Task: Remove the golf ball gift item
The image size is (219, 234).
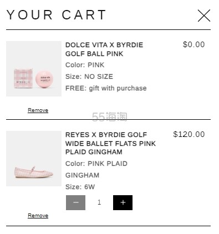Action: [38, 110]
